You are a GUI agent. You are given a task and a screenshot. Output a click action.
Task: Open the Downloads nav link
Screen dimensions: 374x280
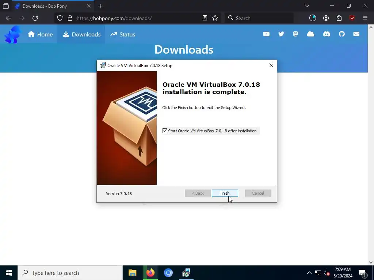pos(81,35)
